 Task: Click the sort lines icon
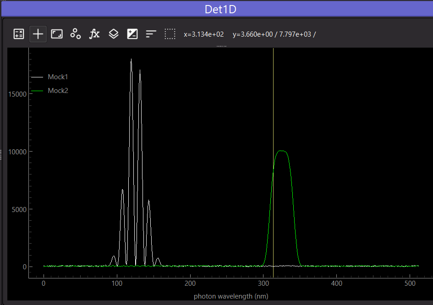point(151,34)
